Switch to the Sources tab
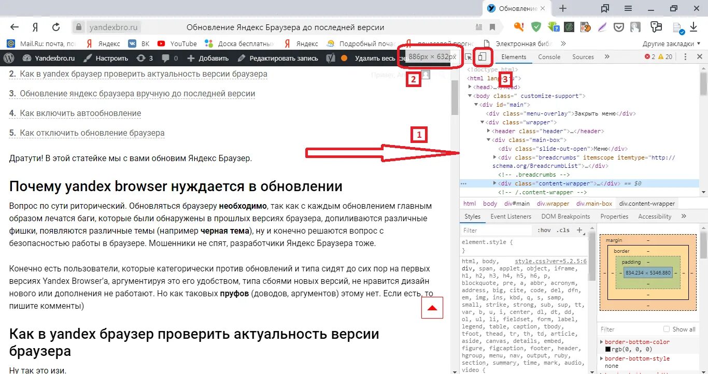 (583, 57)
